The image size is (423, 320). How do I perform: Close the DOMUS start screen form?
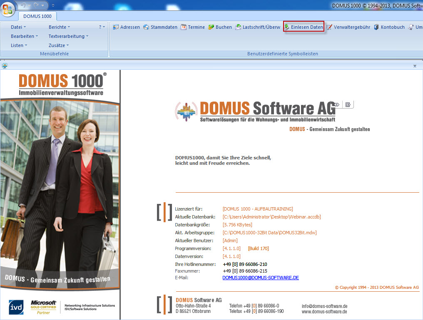click(x=415, y=66)
